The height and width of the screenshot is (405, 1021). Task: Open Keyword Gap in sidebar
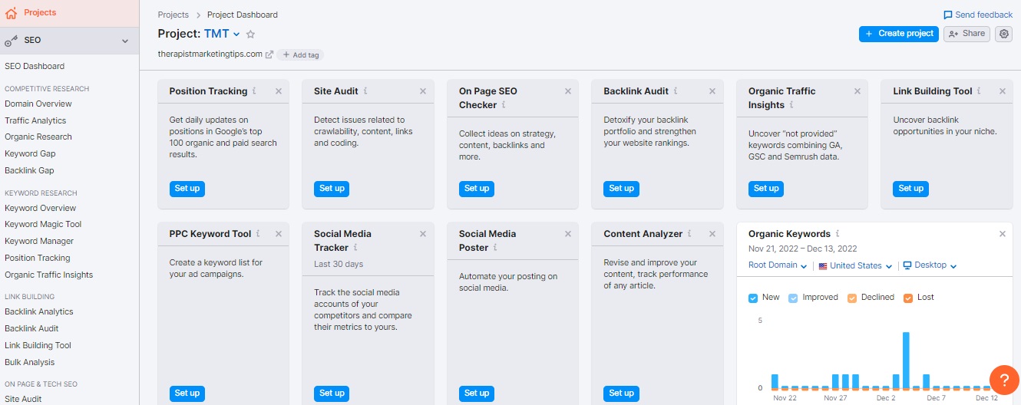coord(30,153)
